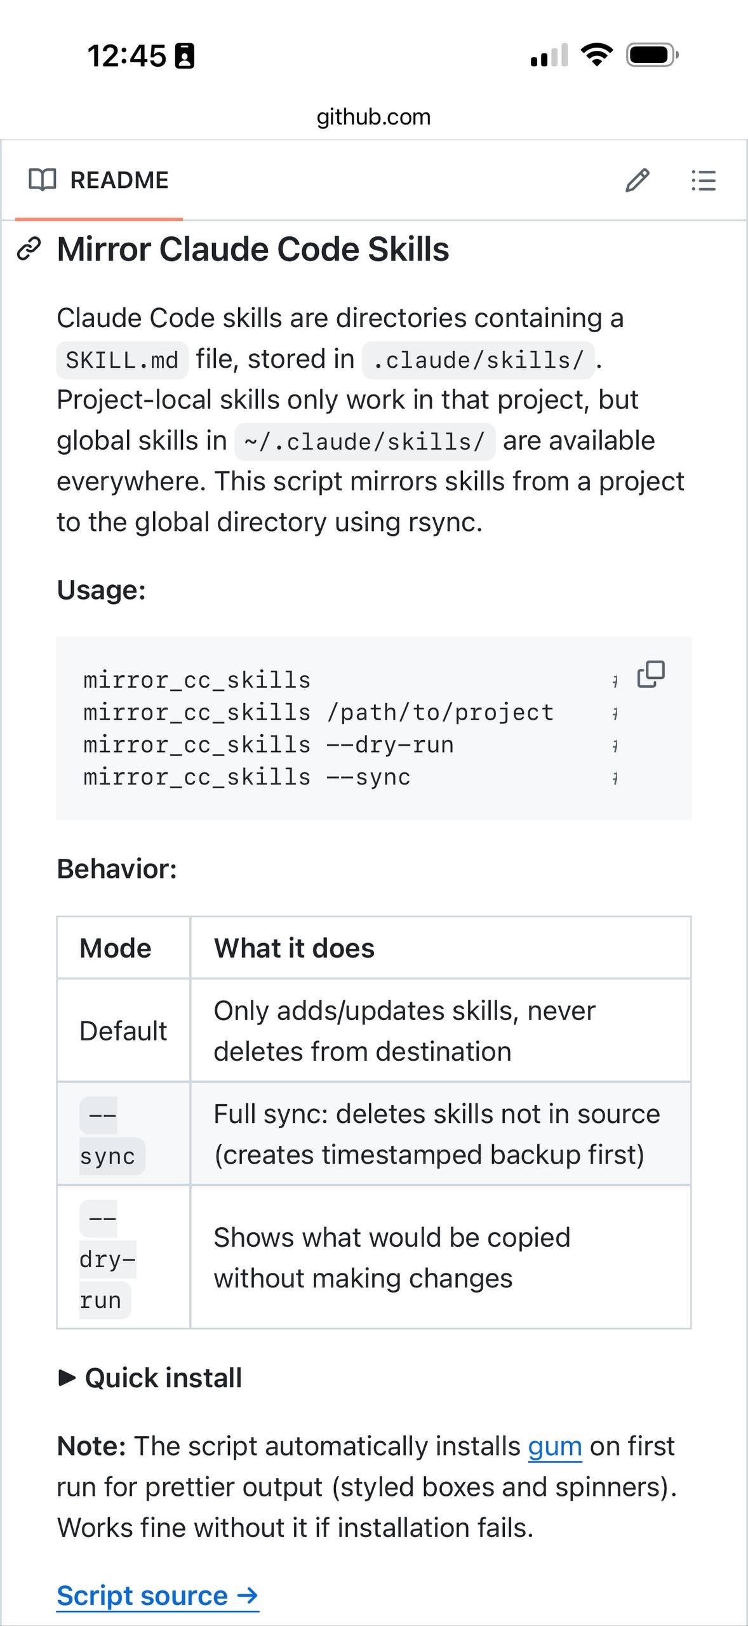
Task: Tap the SKILL.md inline code snippet
Action: (122, 360)
